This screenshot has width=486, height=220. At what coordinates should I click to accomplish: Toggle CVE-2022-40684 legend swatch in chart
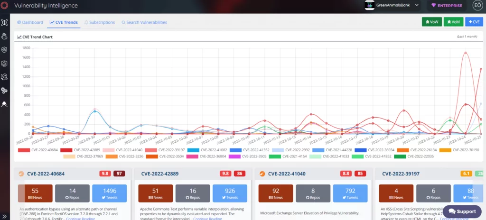click(x=24, y=150)
